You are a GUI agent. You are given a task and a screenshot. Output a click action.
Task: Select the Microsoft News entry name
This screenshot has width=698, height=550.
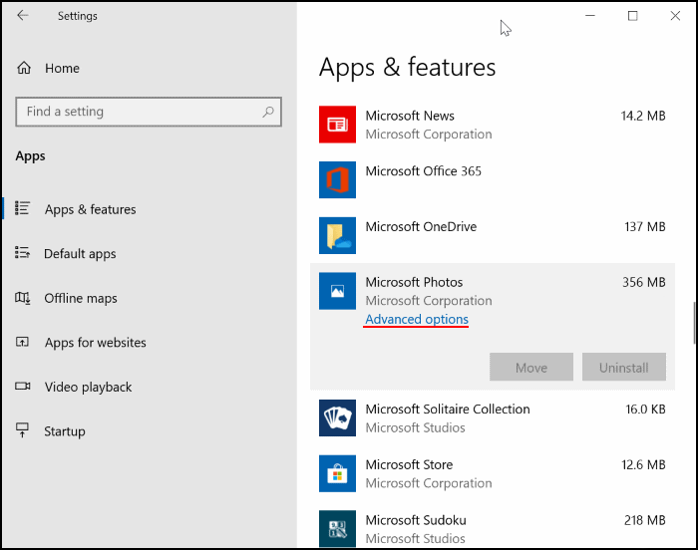tap(410, 116)
